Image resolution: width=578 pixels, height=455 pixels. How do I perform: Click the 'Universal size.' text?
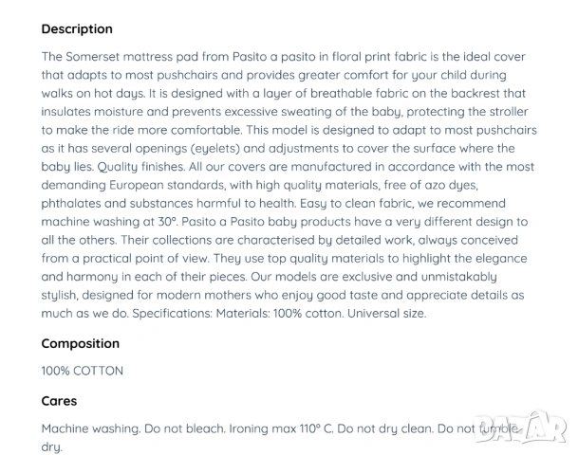click(386, 314)
